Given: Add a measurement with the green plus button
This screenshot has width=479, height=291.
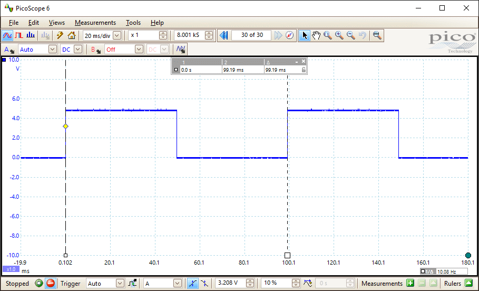Looking at the screenshot, I should [x=410, y=283].
